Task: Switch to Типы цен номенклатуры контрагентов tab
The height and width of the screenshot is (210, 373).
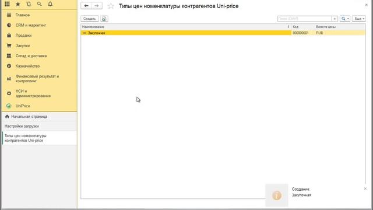Action: click(x=39, y=138)
